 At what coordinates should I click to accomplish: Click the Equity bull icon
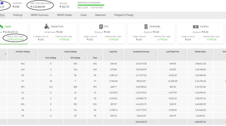tap(1, 27)
